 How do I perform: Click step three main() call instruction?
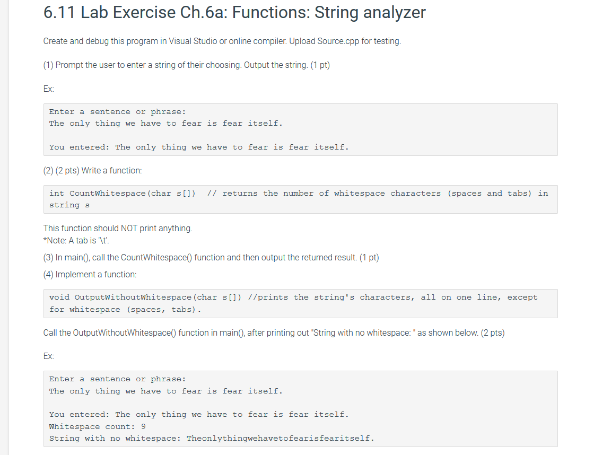(211, 258)
